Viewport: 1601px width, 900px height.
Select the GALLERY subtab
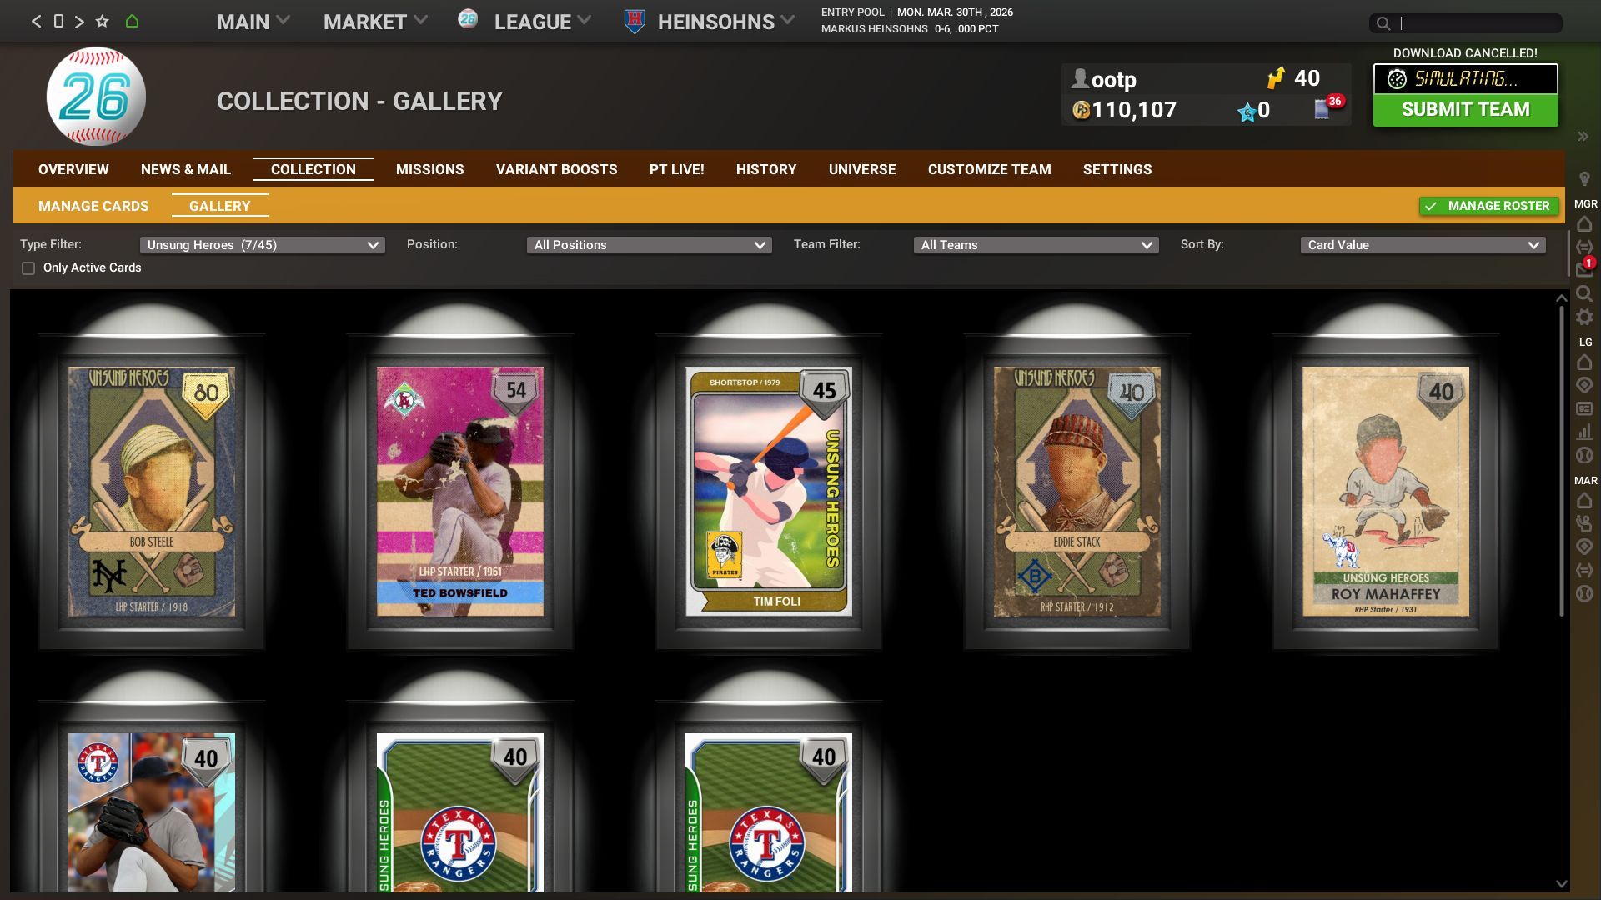click(220, 206)
